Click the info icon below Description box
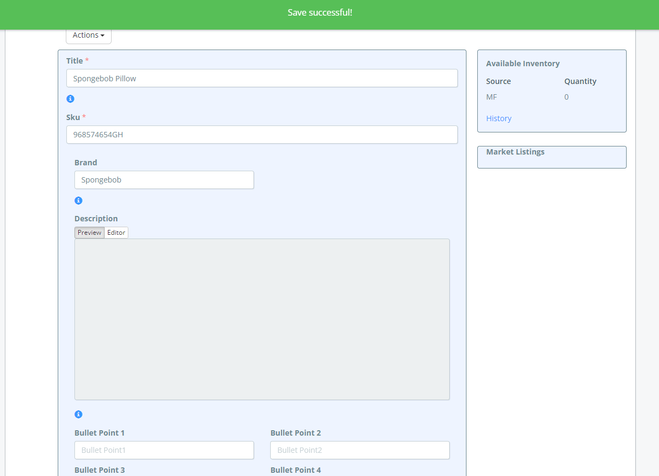Viewport: 659px width, 476px height. tap(78, 415)
